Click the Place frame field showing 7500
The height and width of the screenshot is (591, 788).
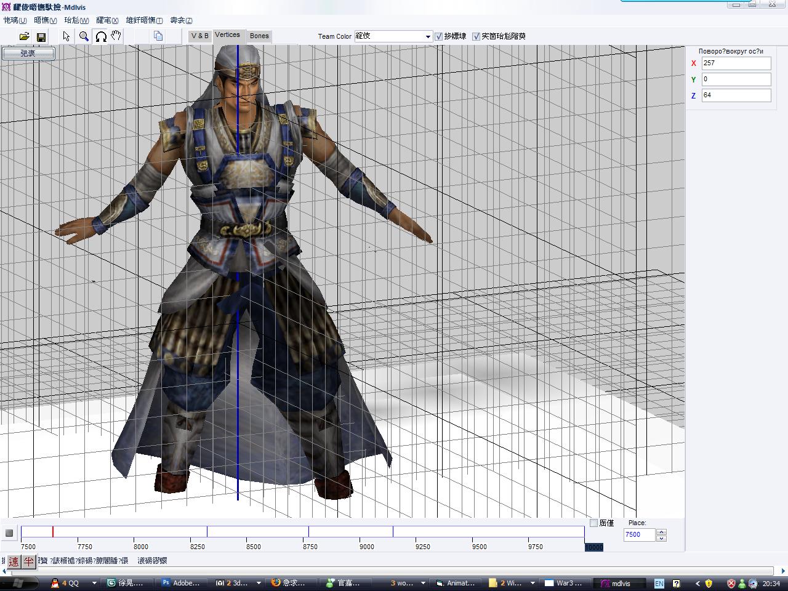[640, 535]
